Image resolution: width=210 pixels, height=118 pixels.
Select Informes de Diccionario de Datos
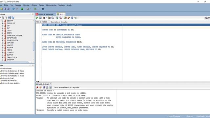(12, 71)
